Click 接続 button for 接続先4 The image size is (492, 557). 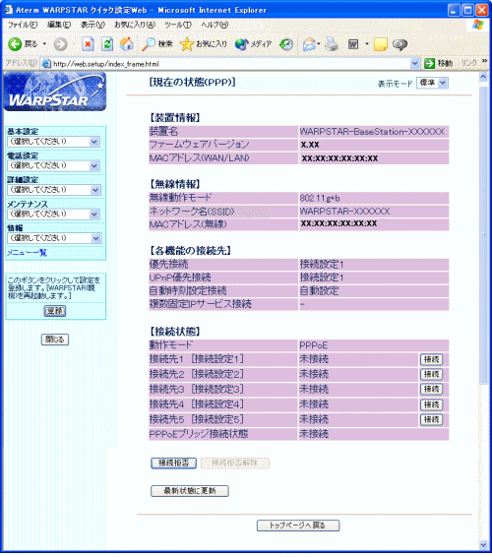tap(432, 404)
